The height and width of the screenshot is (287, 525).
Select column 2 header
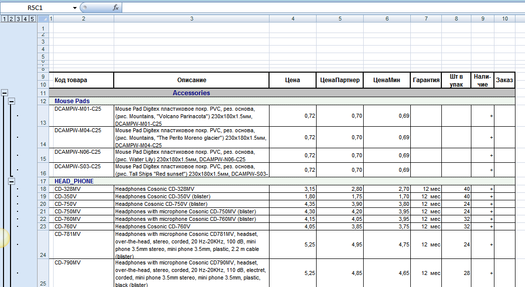(83, 19)
